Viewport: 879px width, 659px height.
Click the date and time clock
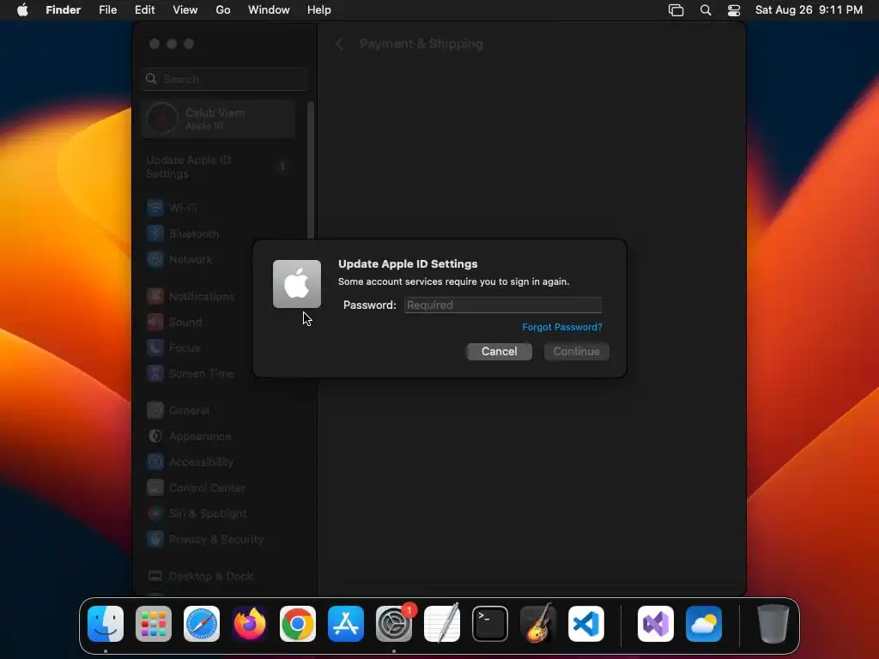click(x=809, y=10)
